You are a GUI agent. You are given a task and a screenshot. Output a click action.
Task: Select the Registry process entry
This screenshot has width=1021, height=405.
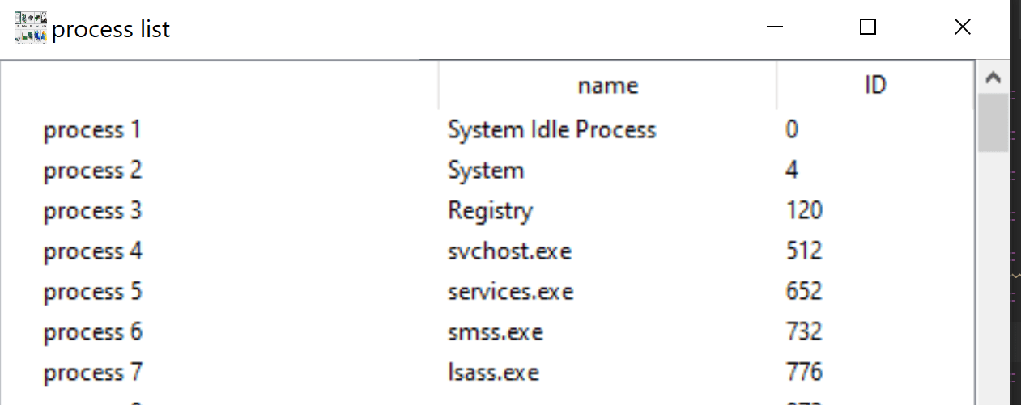pos(490,211)
